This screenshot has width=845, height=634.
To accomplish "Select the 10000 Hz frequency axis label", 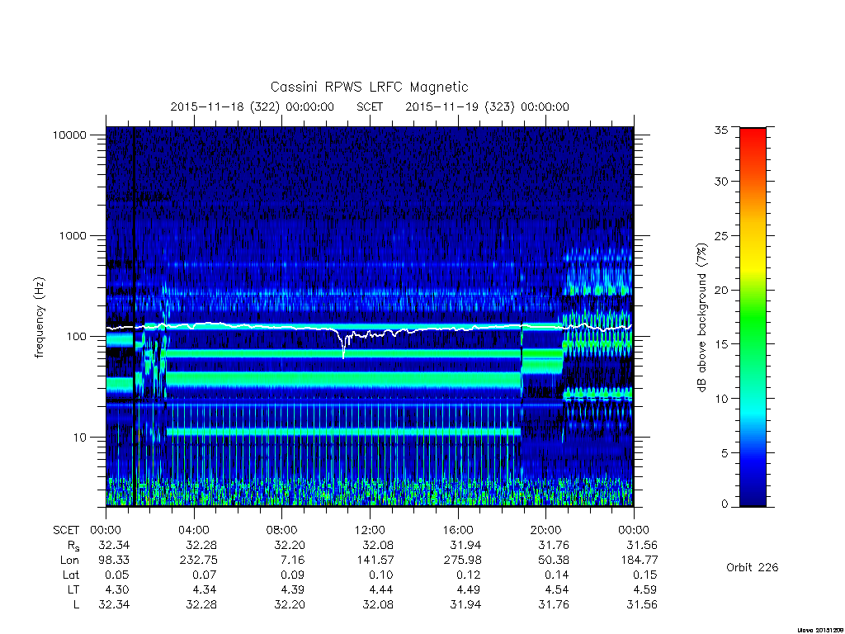I will pos(69,135).
